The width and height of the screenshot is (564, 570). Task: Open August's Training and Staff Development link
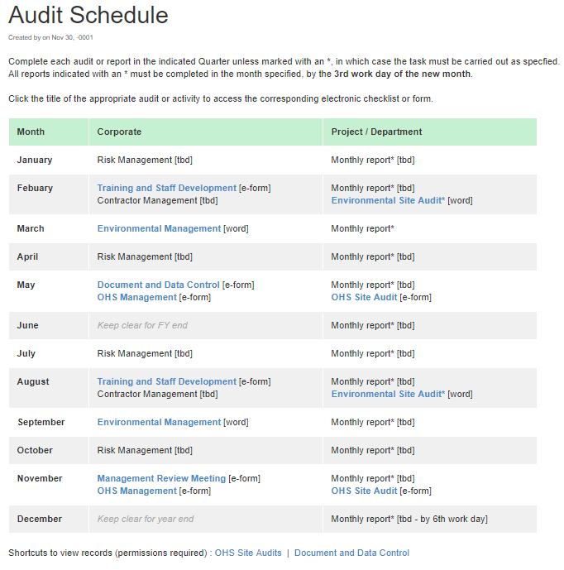(x=166, y=381)
